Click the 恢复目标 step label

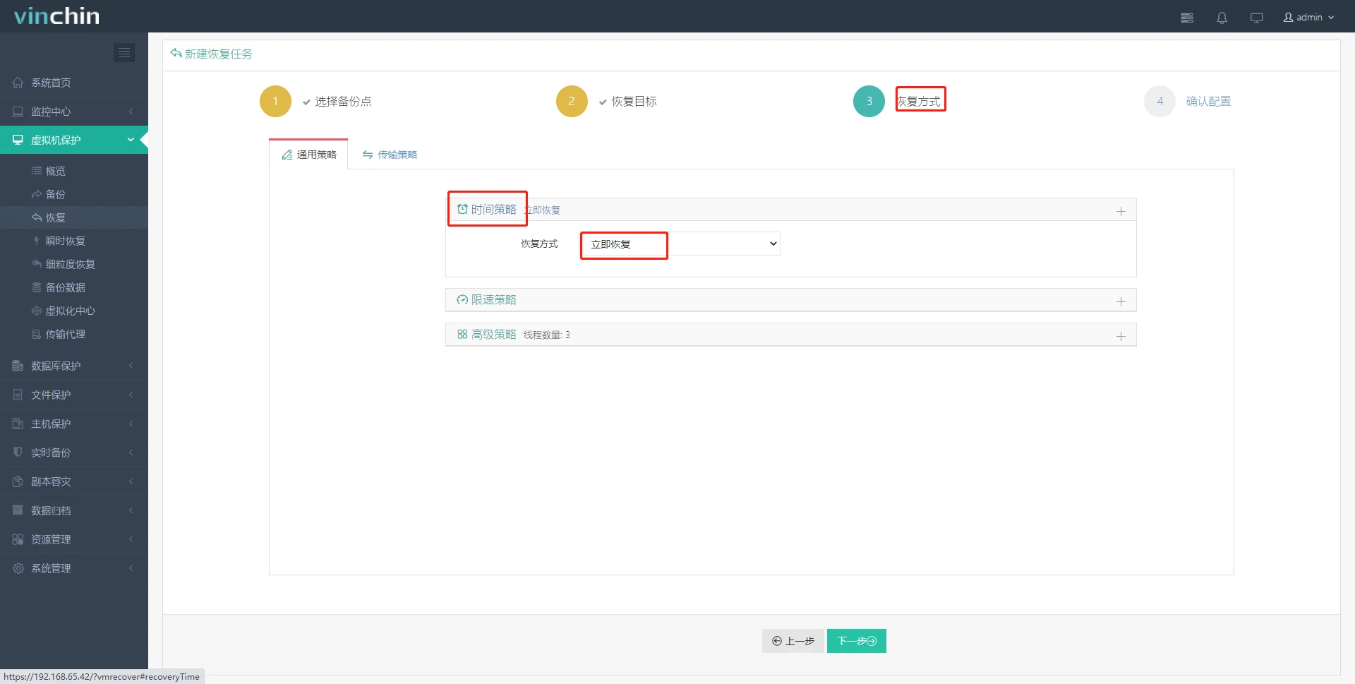coord(634,101)
